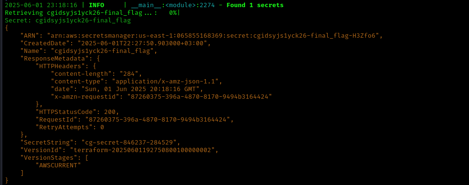Click the content-length value 284

[129, 74]
